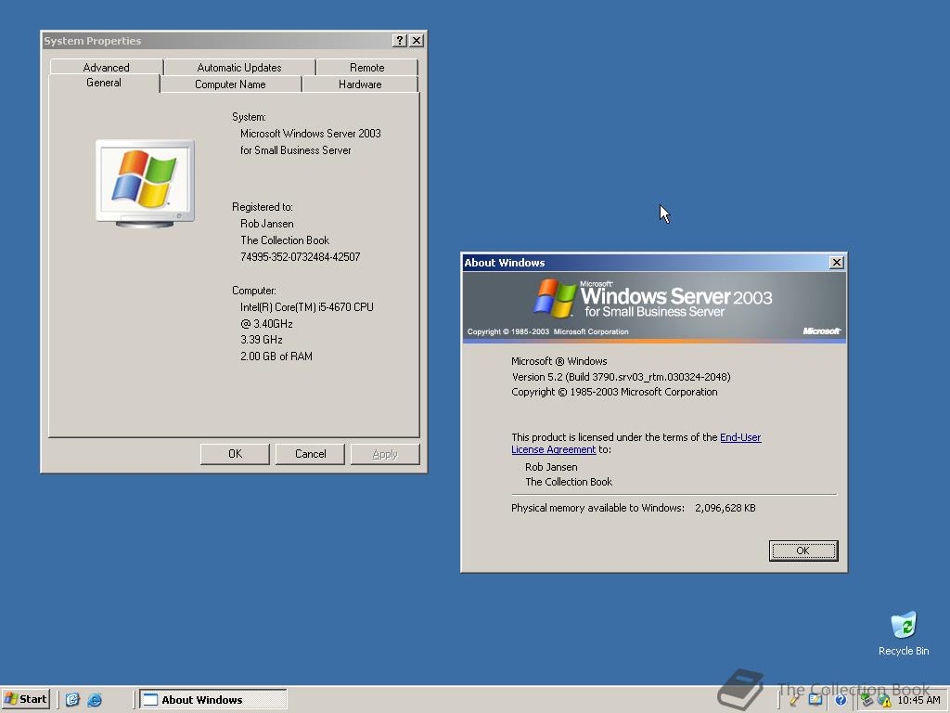Select the General tab

[104, 83]
